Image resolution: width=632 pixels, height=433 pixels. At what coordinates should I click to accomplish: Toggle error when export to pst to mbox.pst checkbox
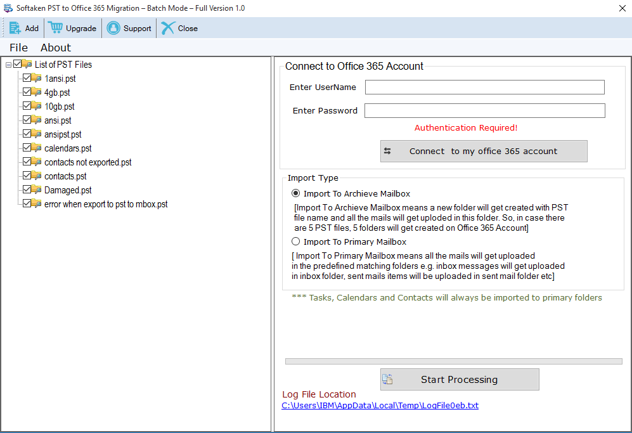[27, 204]
